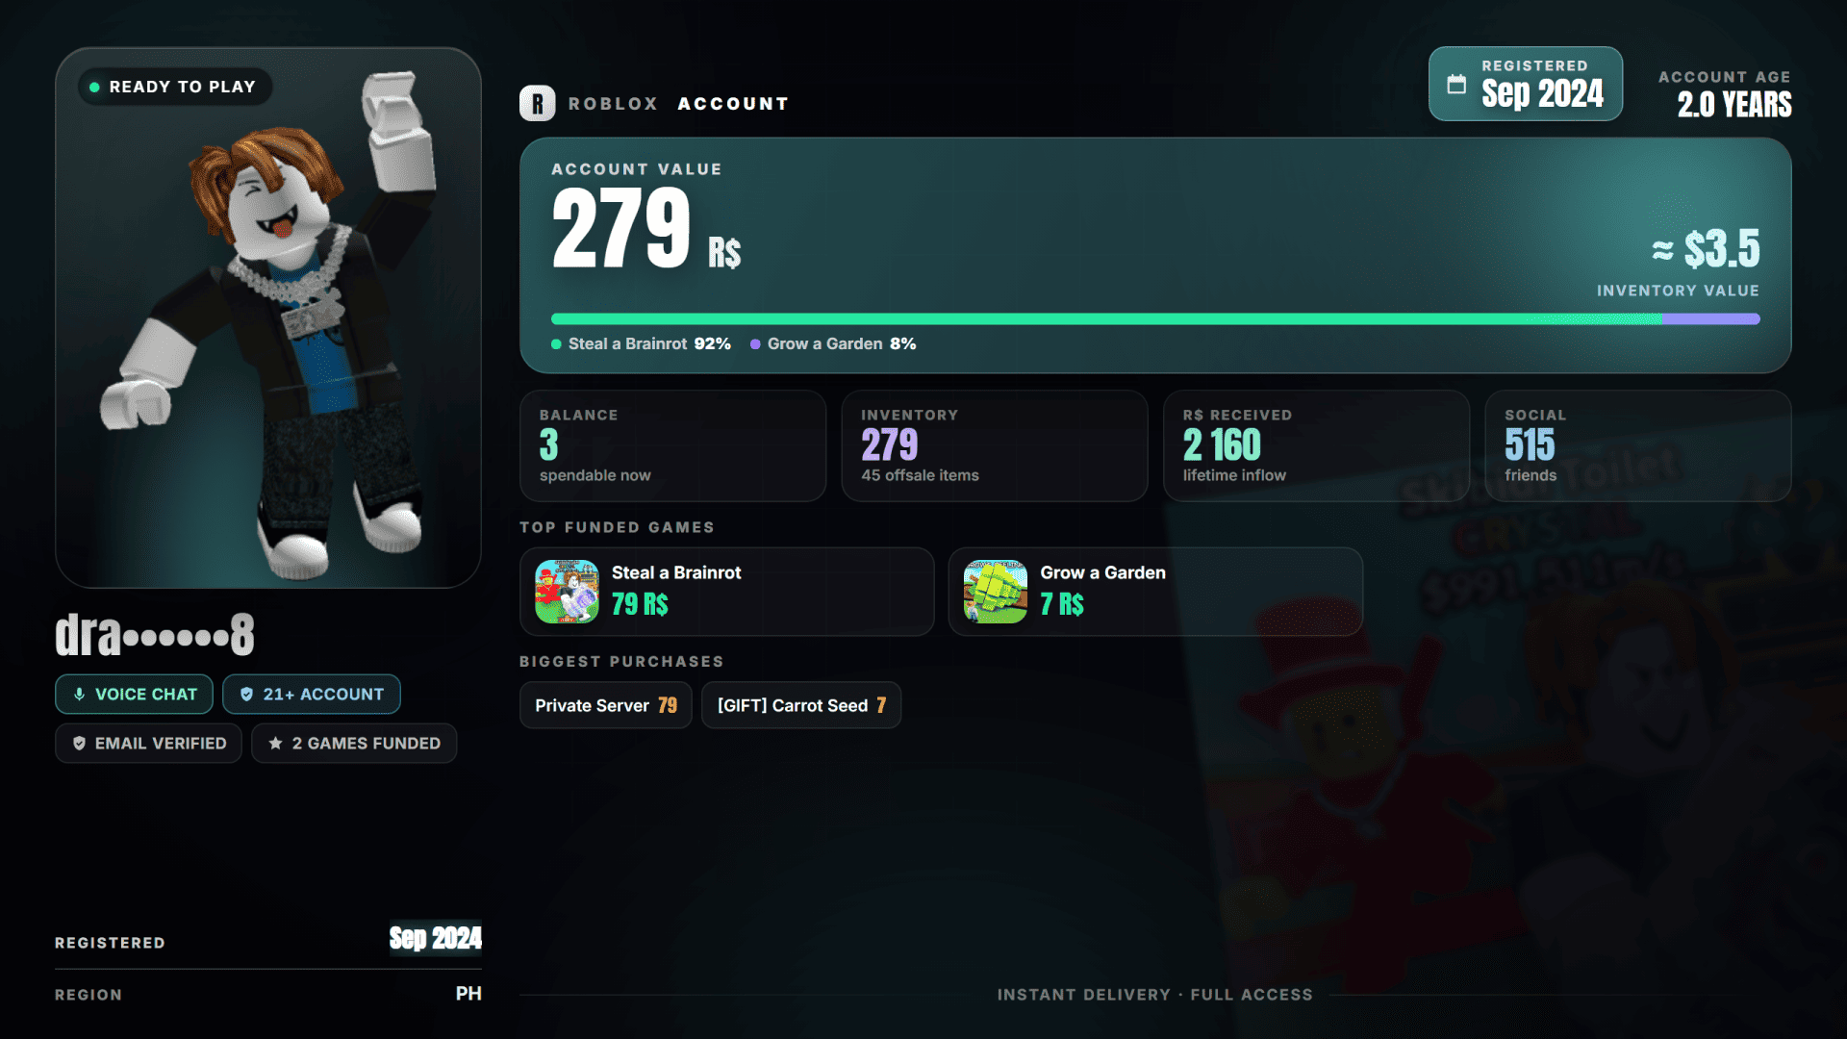Click the Steal a Brainrot game thumbnail
Viewport: 1847px width, 1039px height.
tap(567, 592)
